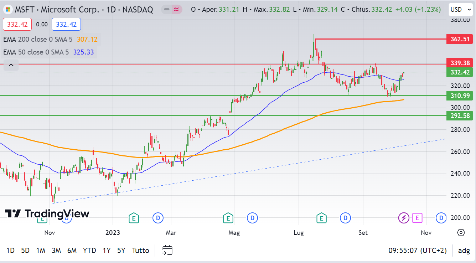
Task: Click the 292.58 green support label
Action: [x=460, y=115]
